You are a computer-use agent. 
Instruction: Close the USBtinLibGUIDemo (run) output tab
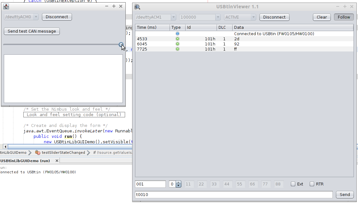[x=57, y=161]
